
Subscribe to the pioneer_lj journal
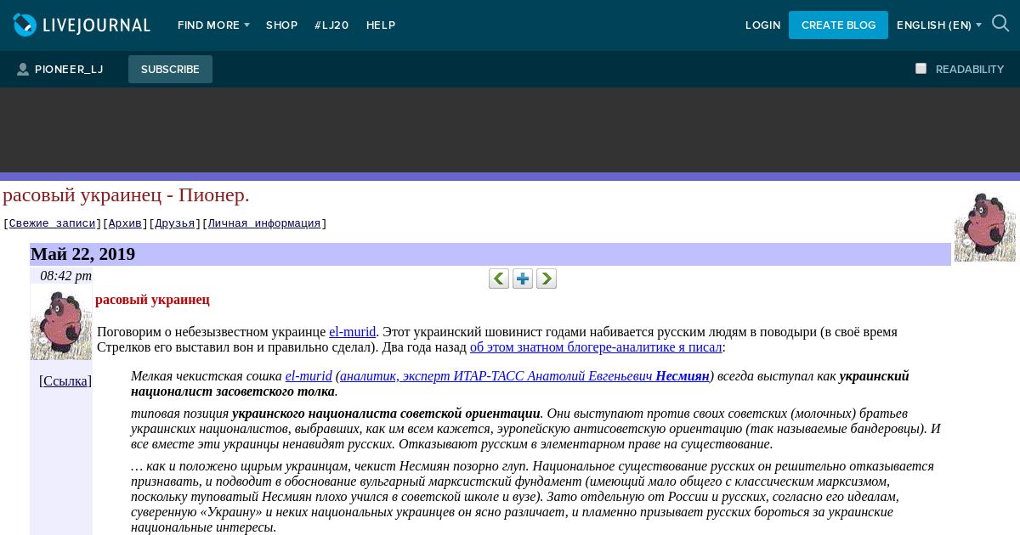click(170, 70)
